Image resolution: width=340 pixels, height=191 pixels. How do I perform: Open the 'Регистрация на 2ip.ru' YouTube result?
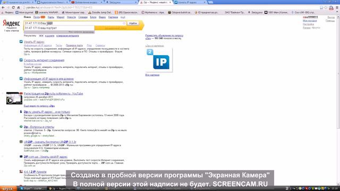point(53,93)
